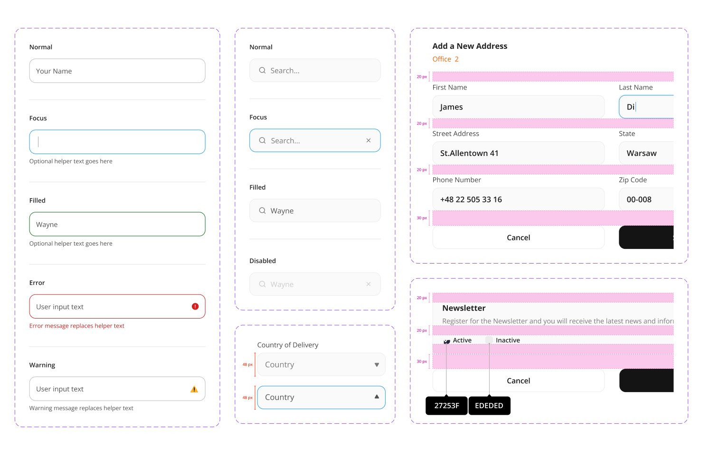
Task: Click the Phone Number input field
Action: coord(518,199)
